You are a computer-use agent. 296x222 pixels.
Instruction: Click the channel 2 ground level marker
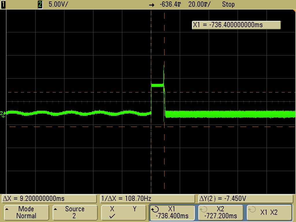[3, 114]
